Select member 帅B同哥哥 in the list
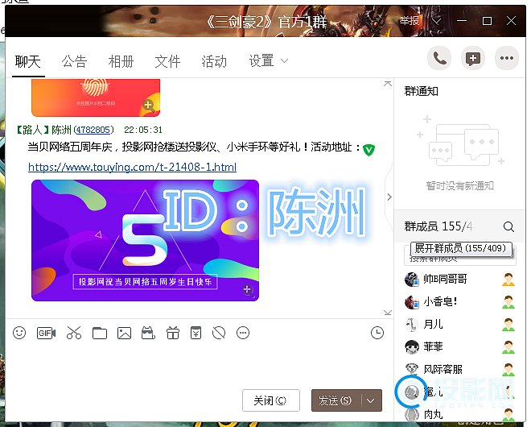This screenshot has width=531, height=427. pyautogui.click(x=460, y=279)
